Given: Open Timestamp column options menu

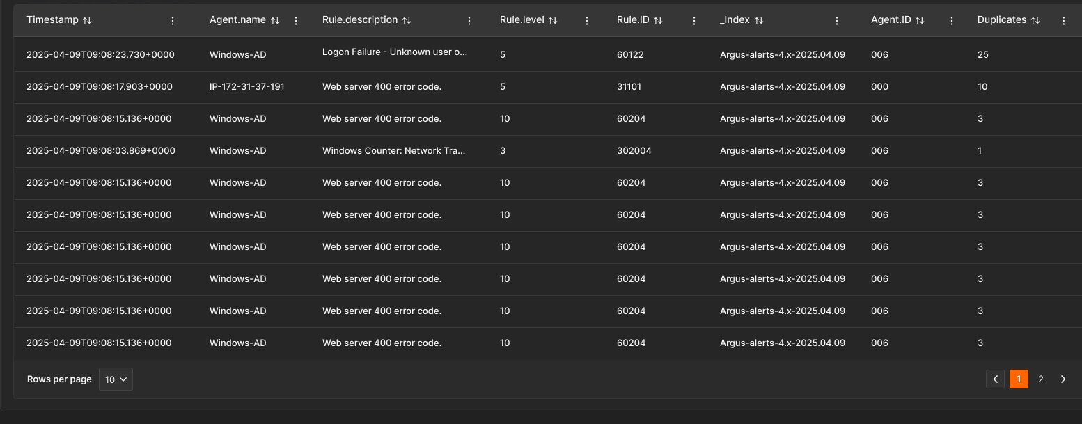Looking at the screenshot, I should click(173, 21).
